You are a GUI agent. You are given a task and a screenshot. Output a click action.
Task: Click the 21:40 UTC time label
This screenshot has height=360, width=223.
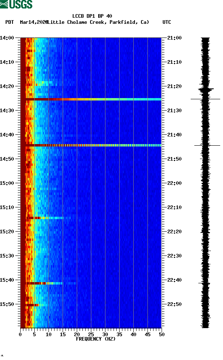(x=175, y=135)
